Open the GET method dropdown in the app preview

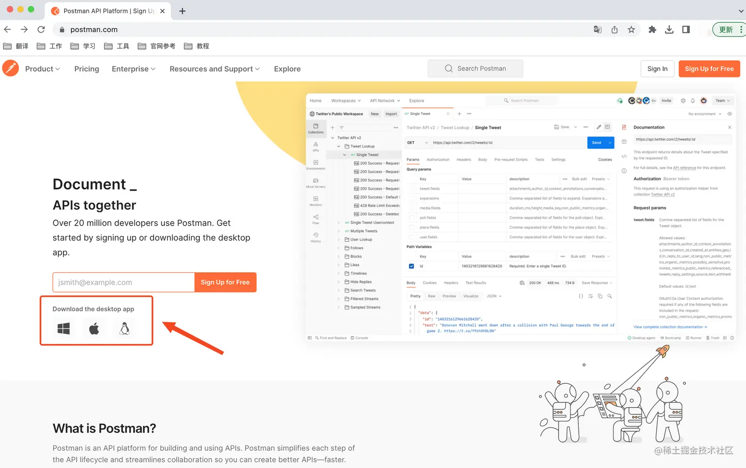417,143
